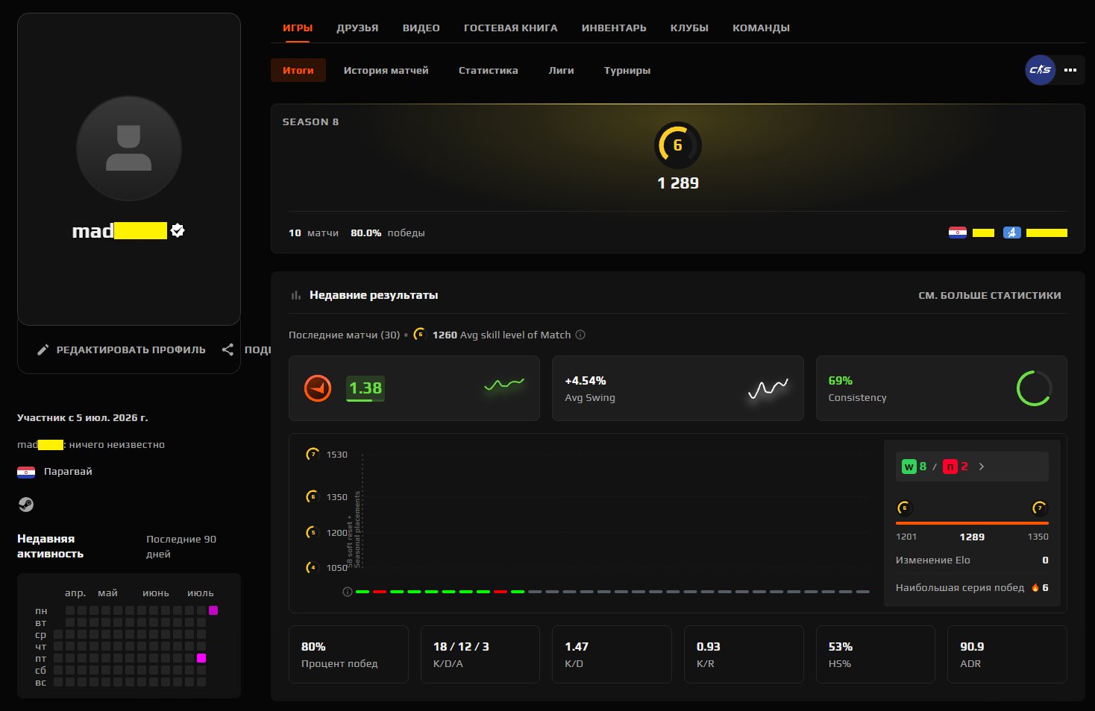Screen dimensions: 1095x711
Task: Click the white Avg Swing sparkline
Action: tap(768, 388)
